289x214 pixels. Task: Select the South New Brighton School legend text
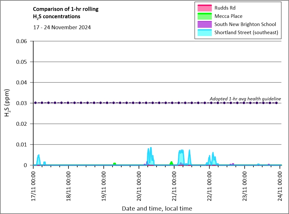[245, 24]
